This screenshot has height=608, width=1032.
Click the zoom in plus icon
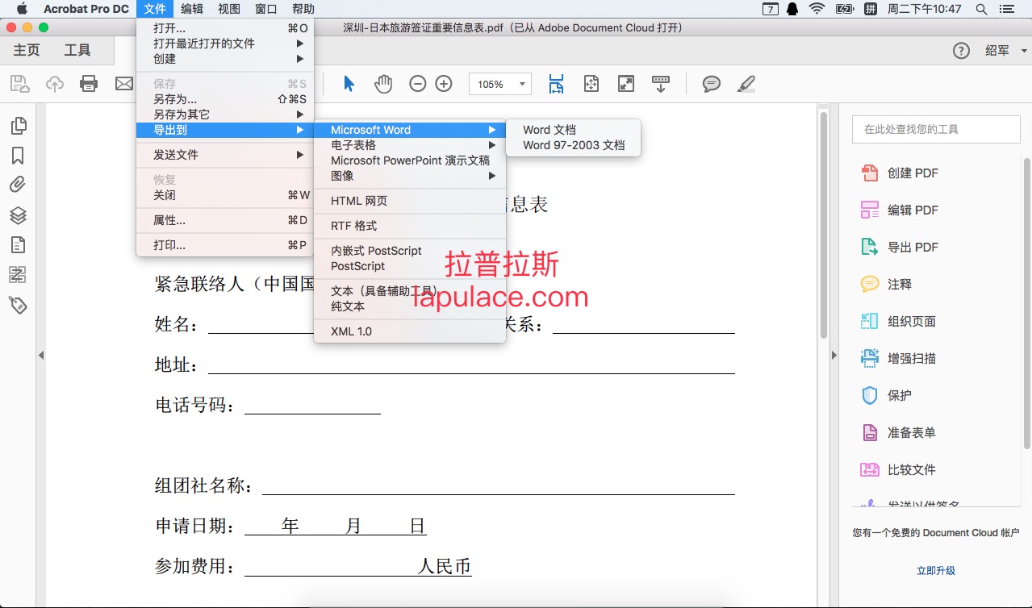[444, 84]
